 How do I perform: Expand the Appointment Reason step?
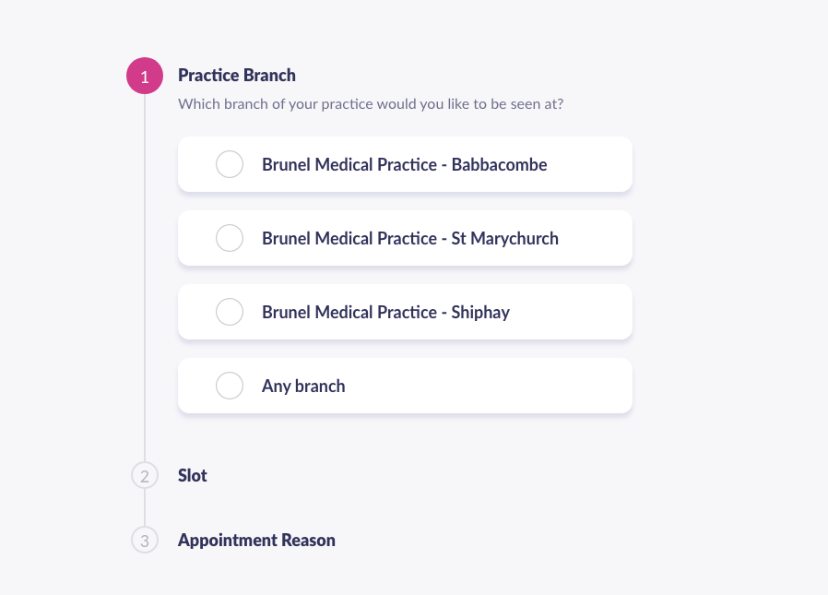pos(256,540)
